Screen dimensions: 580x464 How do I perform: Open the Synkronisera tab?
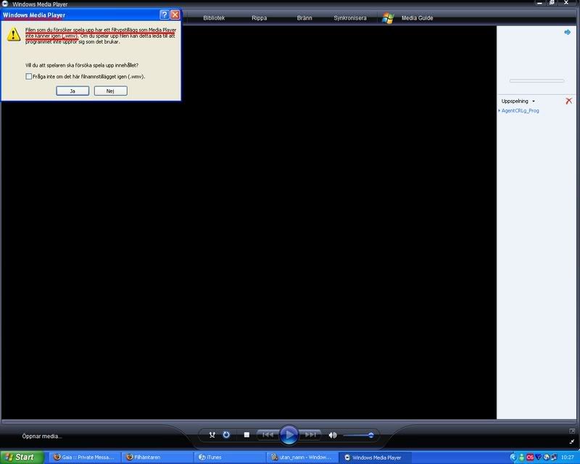click(350, 17)
